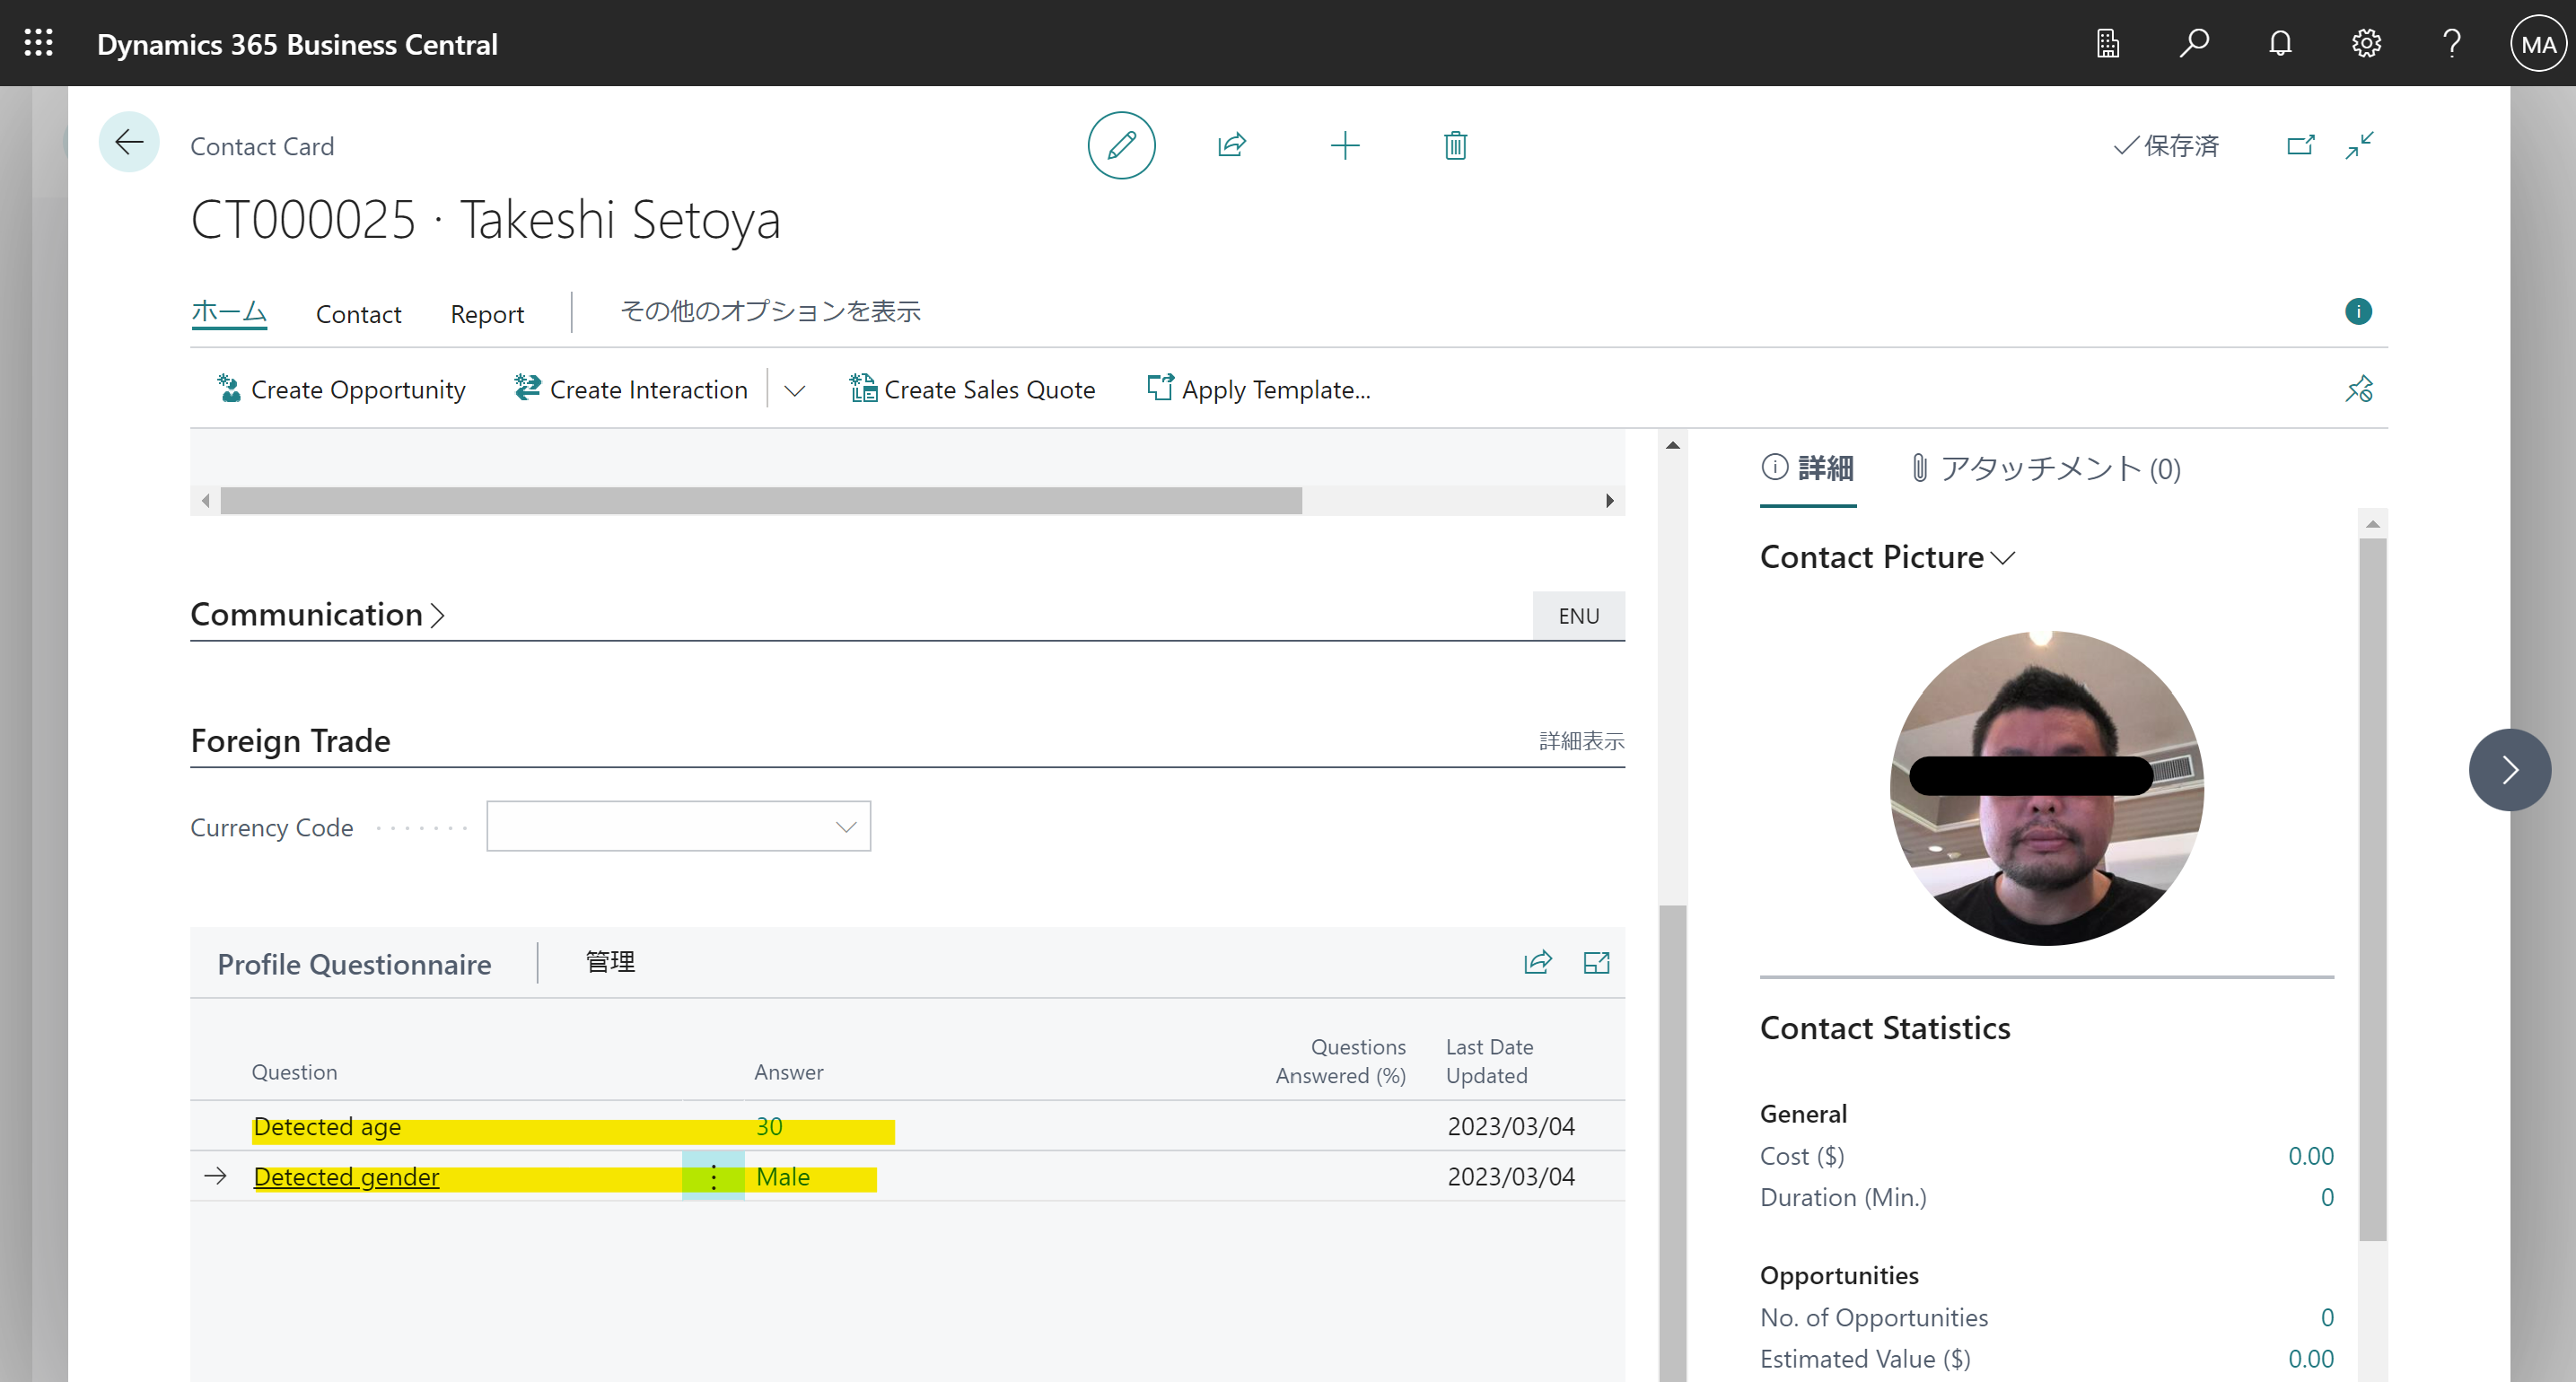Image resolution: width=2576 pixels, height=1382 pixels.
Task: Open the card in a new window
Action: tap(2300, 145)
